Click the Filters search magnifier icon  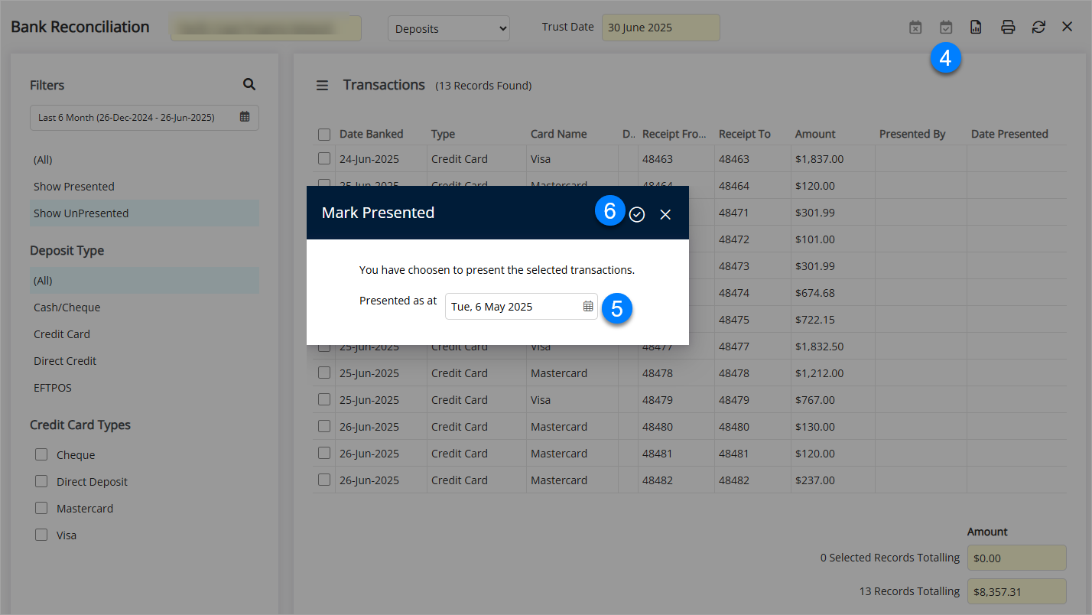click(249, 85)
